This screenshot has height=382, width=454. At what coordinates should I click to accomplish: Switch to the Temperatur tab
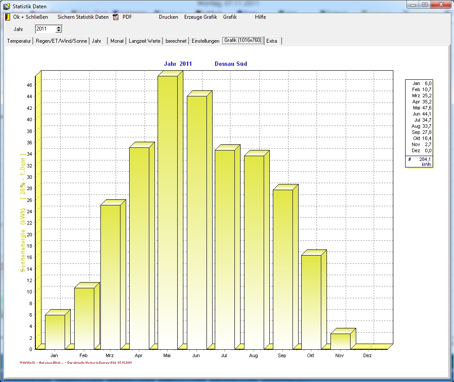click(19, 41)
